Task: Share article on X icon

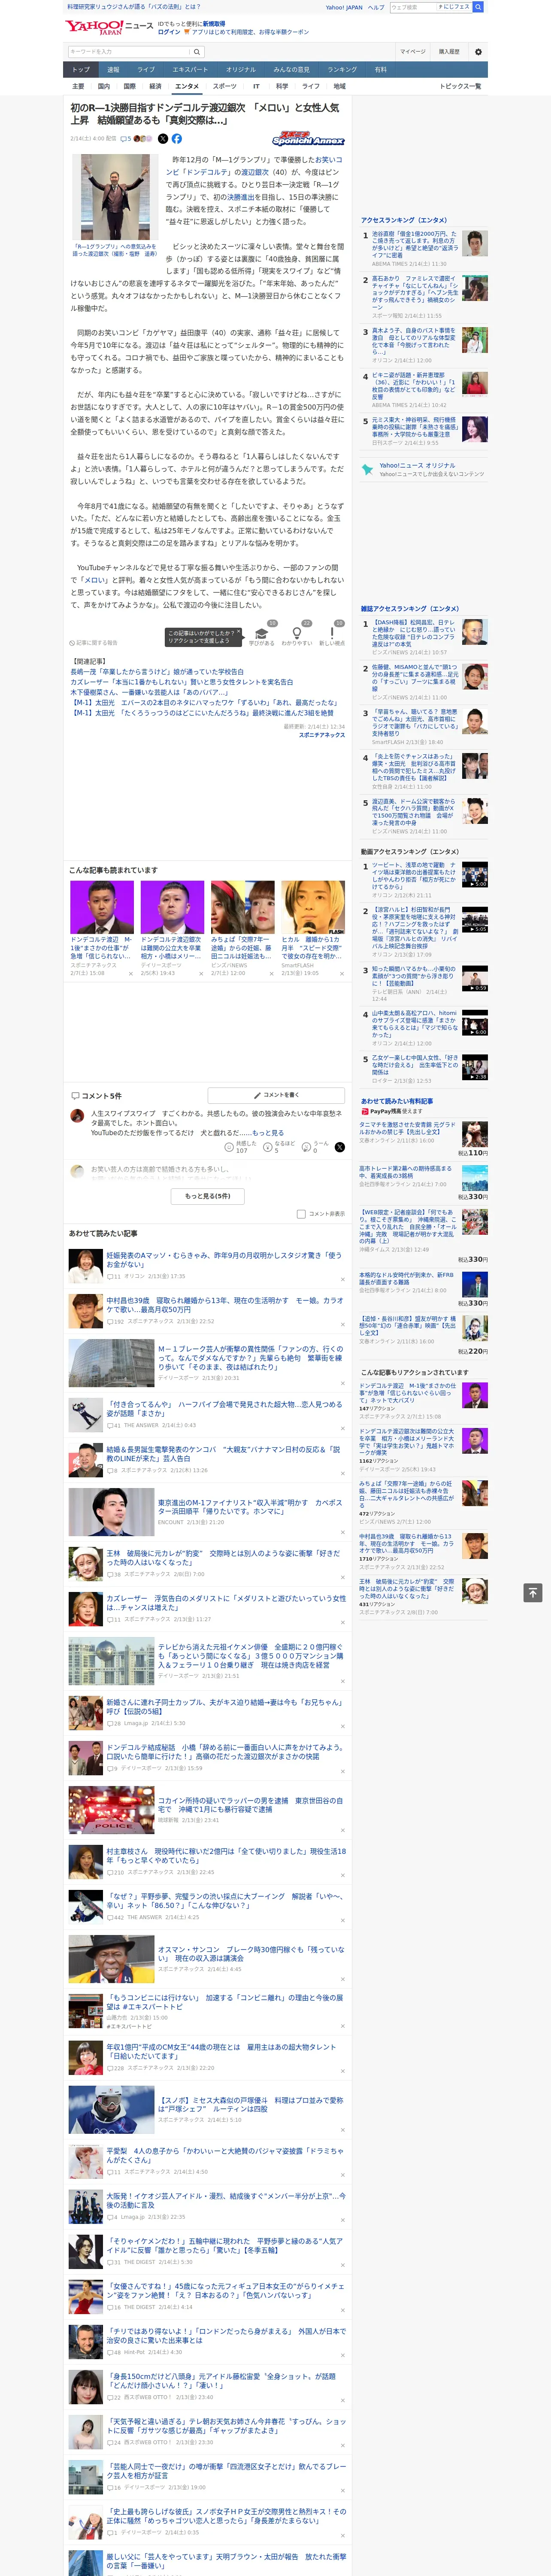Action: pos(163,139)
